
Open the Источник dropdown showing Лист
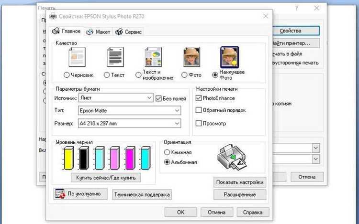pos(116,98)
